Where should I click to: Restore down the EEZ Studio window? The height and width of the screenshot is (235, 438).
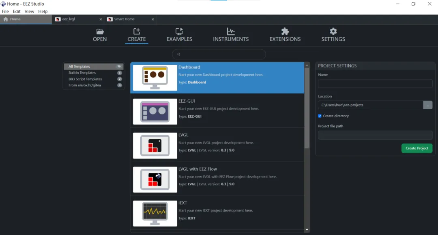tap(413, 4)
